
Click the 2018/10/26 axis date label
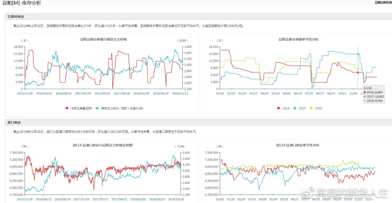(x=176, y=199)
